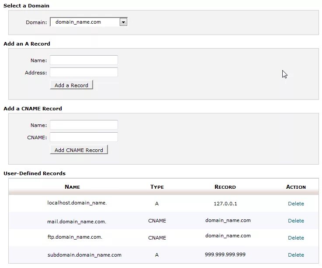
Task: Select the localhost.domain_name. record name
Action: (77, 203)
